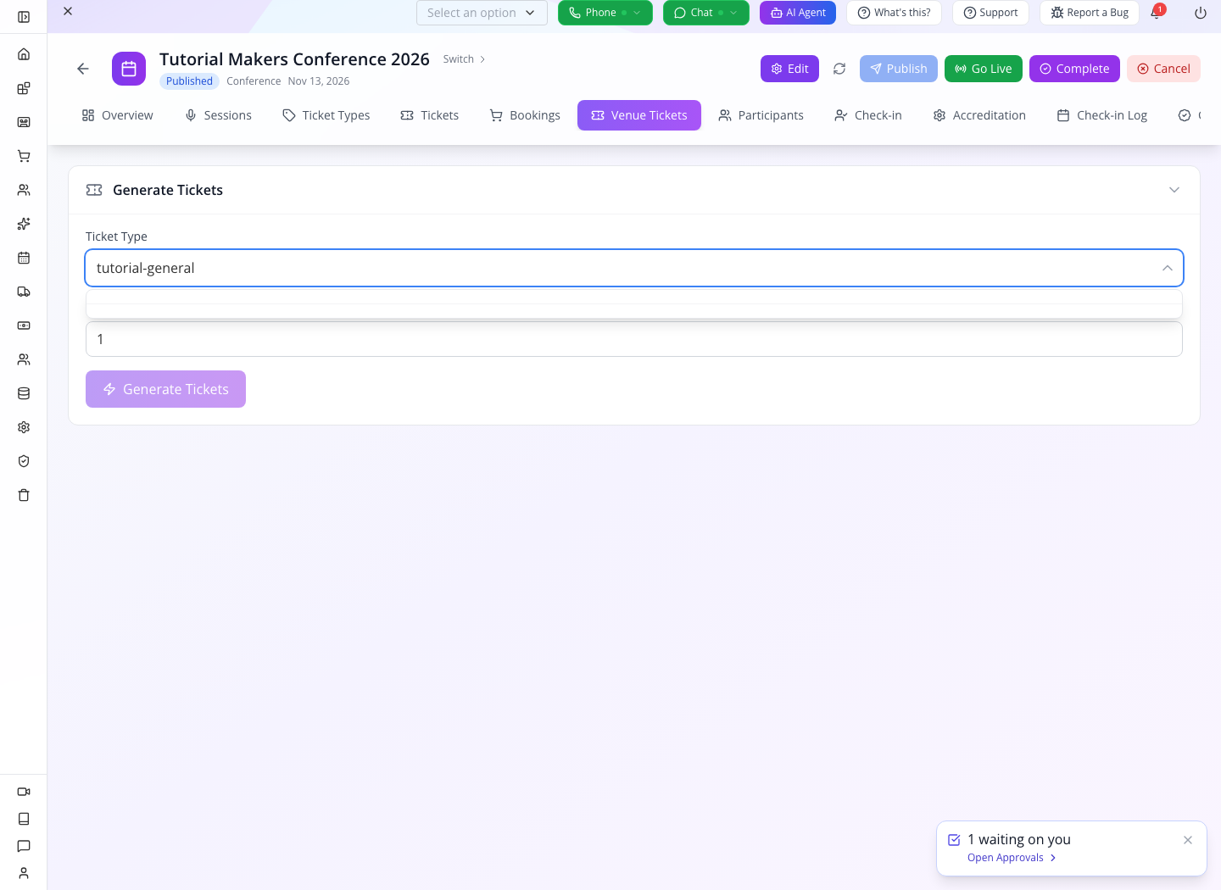The width and height of the screenshot is (1221, 890).
Task: Click the purple event calendar icon
Action: (x=129, y=69)
